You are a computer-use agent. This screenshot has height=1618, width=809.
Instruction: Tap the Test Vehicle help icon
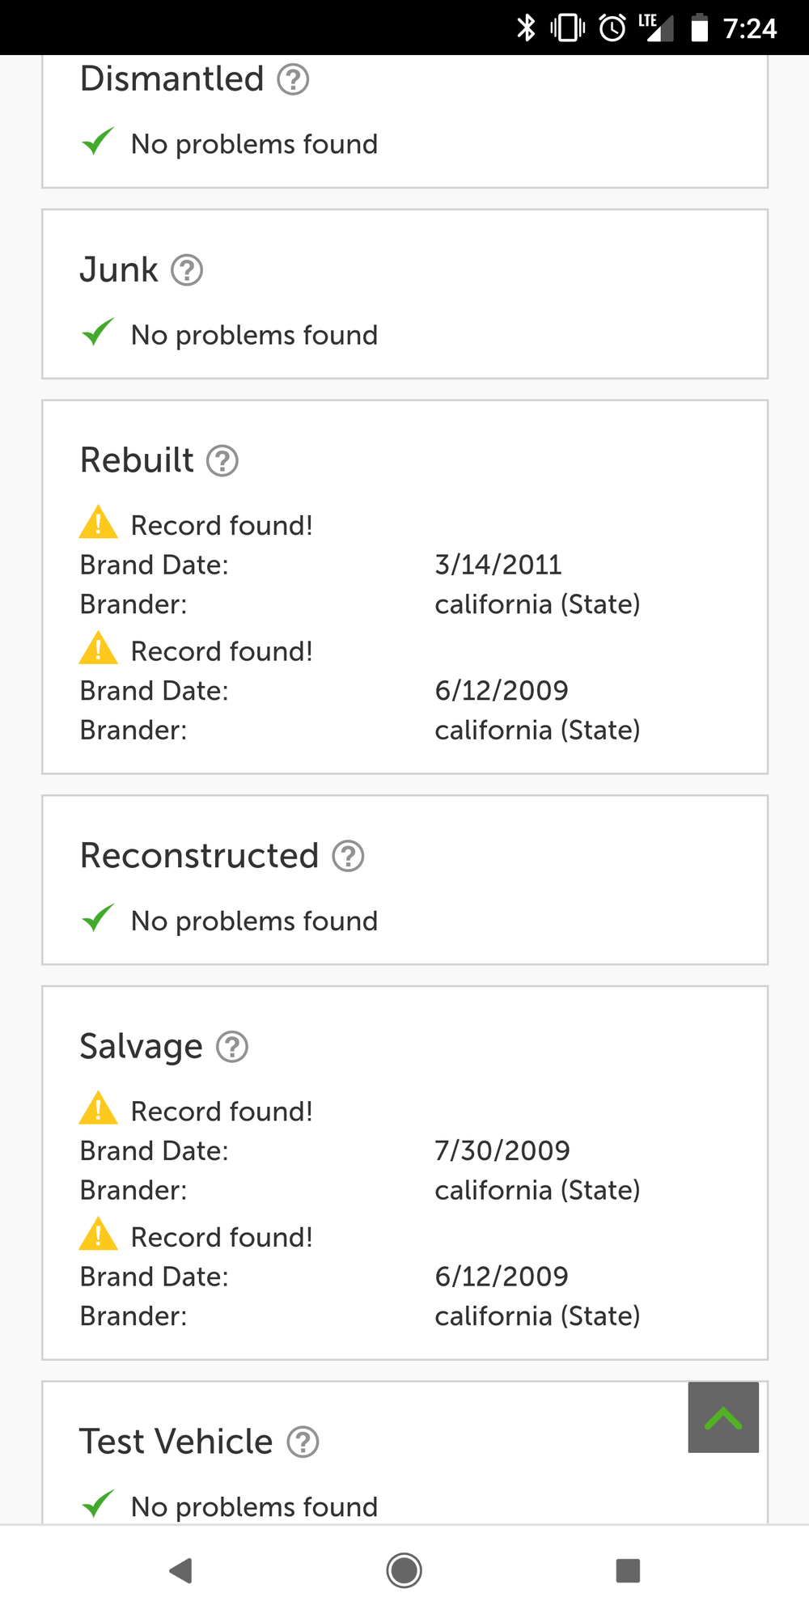(x=303, y=1442)
